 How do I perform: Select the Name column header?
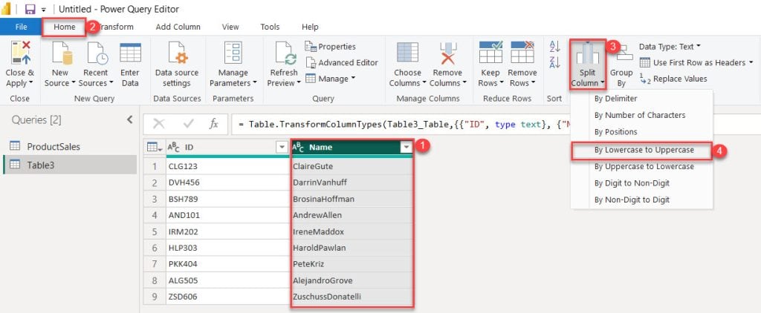352,148
